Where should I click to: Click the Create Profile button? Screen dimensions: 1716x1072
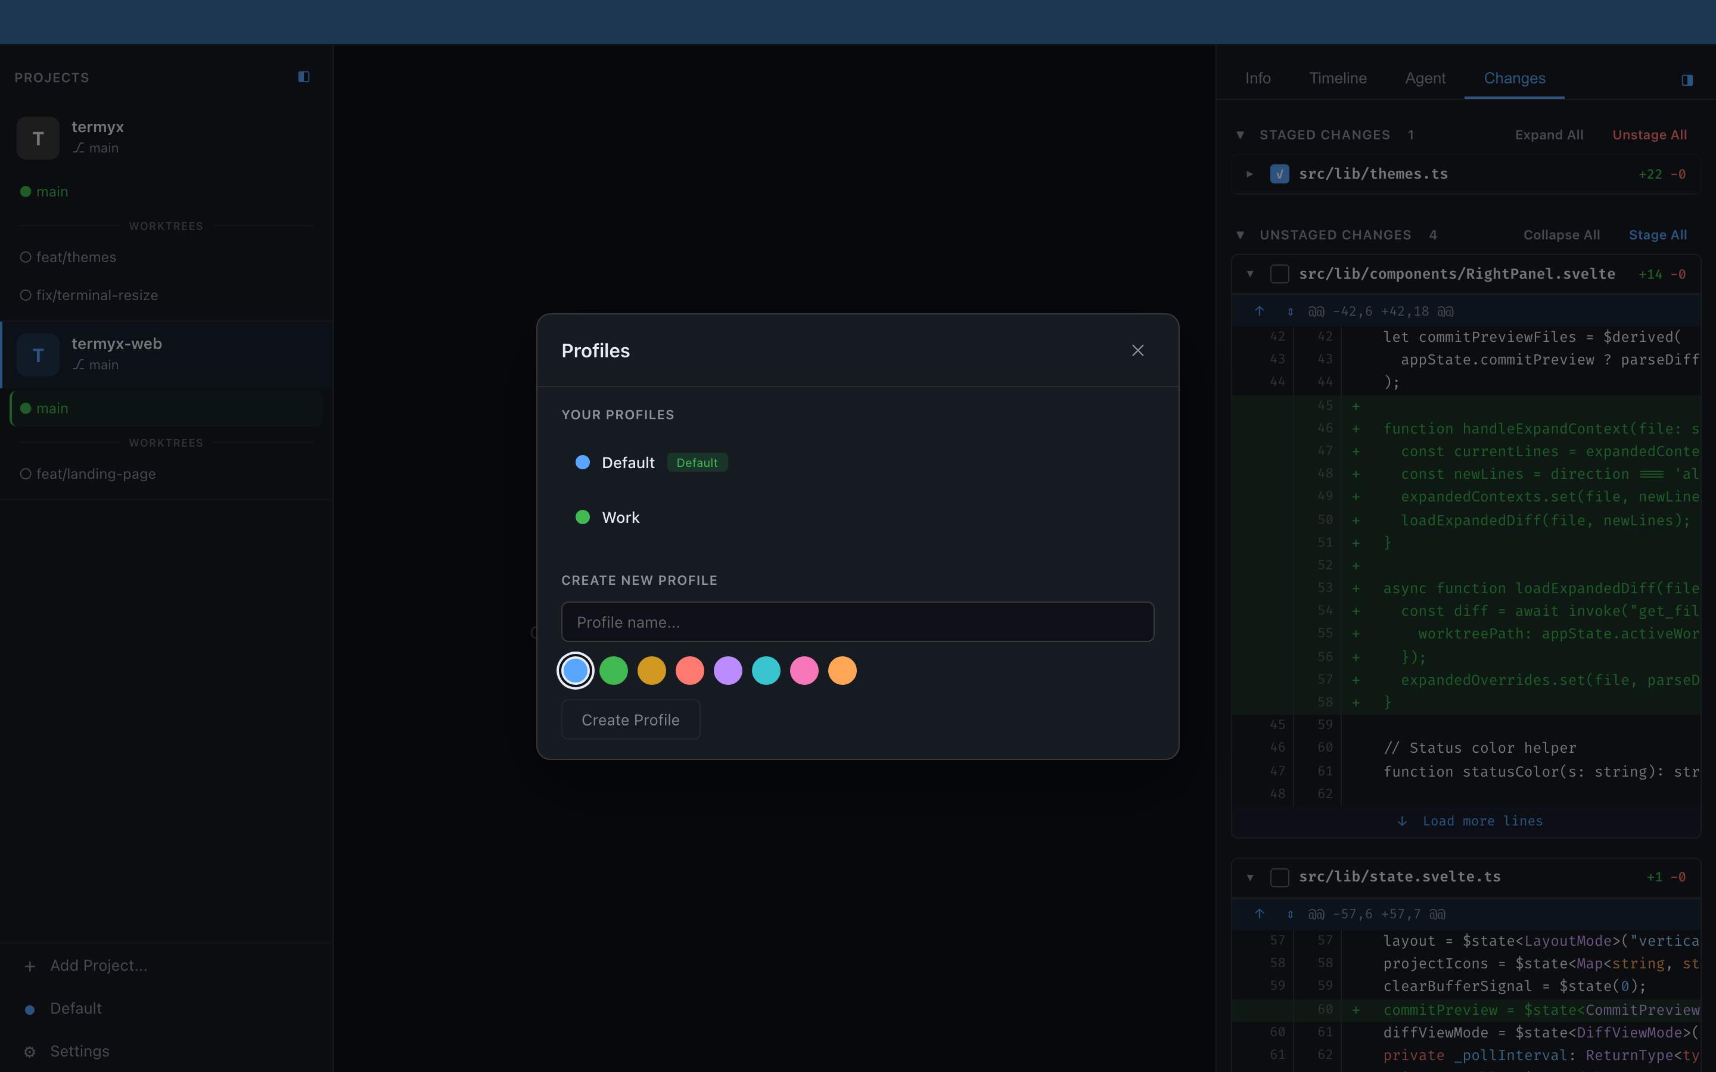pyautogui.click(x=630, y=719)
